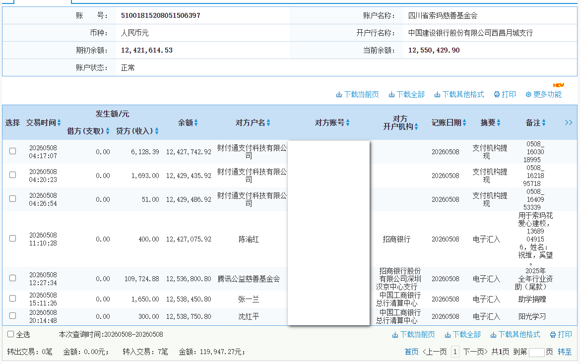580x364 pixels.
Task: Select the 04:26:54 transaction checkbox
Action: pyautogui.click(x=12, y=199)
